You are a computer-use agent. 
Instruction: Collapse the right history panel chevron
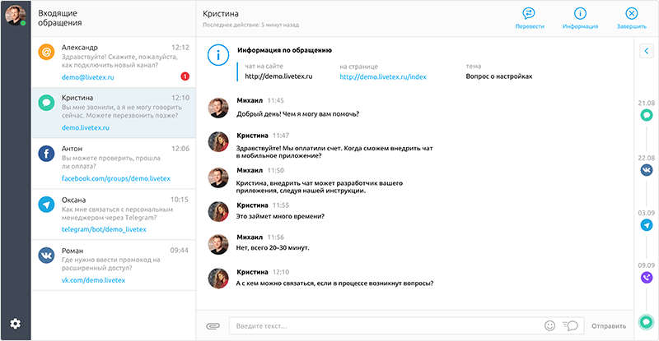click(x=647, y=52)
